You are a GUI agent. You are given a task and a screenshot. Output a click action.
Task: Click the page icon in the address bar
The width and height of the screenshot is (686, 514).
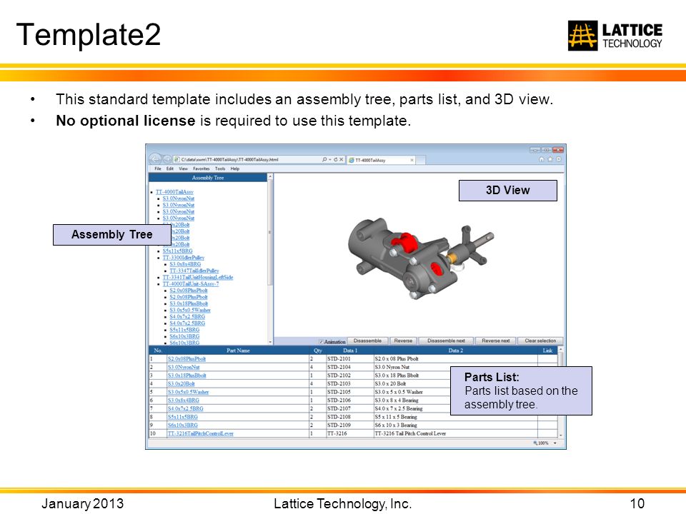click(177, 159)
